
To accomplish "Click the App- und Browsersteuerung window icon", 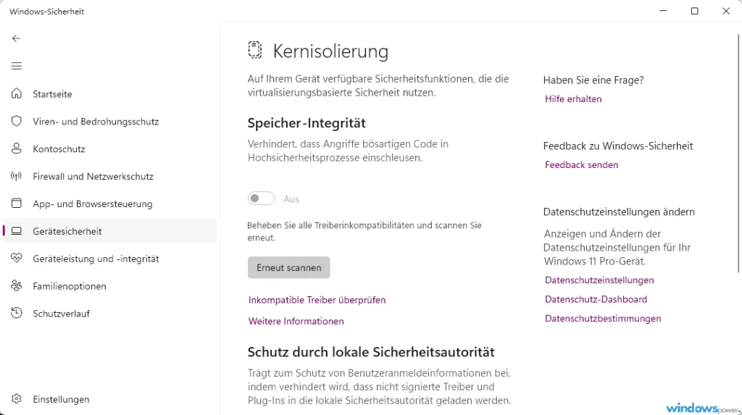I will pyautogui.click(x=16, y=204).
